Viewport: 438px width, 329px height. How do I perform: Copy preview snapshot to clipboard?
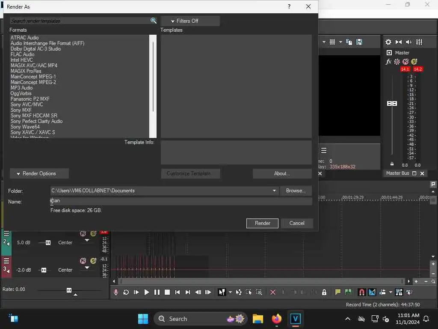pyautogui.click(x=349, y=42)
